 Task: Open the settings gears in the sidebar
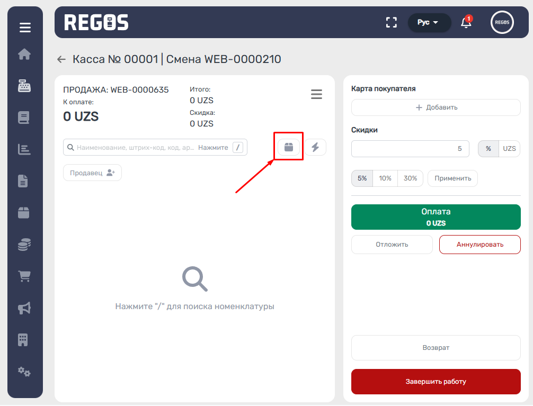click(24, 372)
